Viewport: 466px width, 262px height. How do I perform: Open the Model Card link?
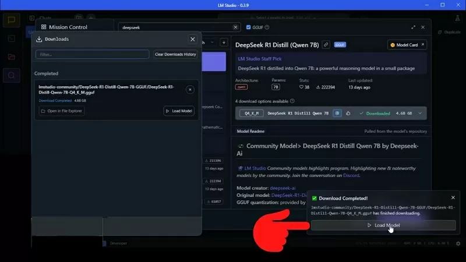(407, 45)
